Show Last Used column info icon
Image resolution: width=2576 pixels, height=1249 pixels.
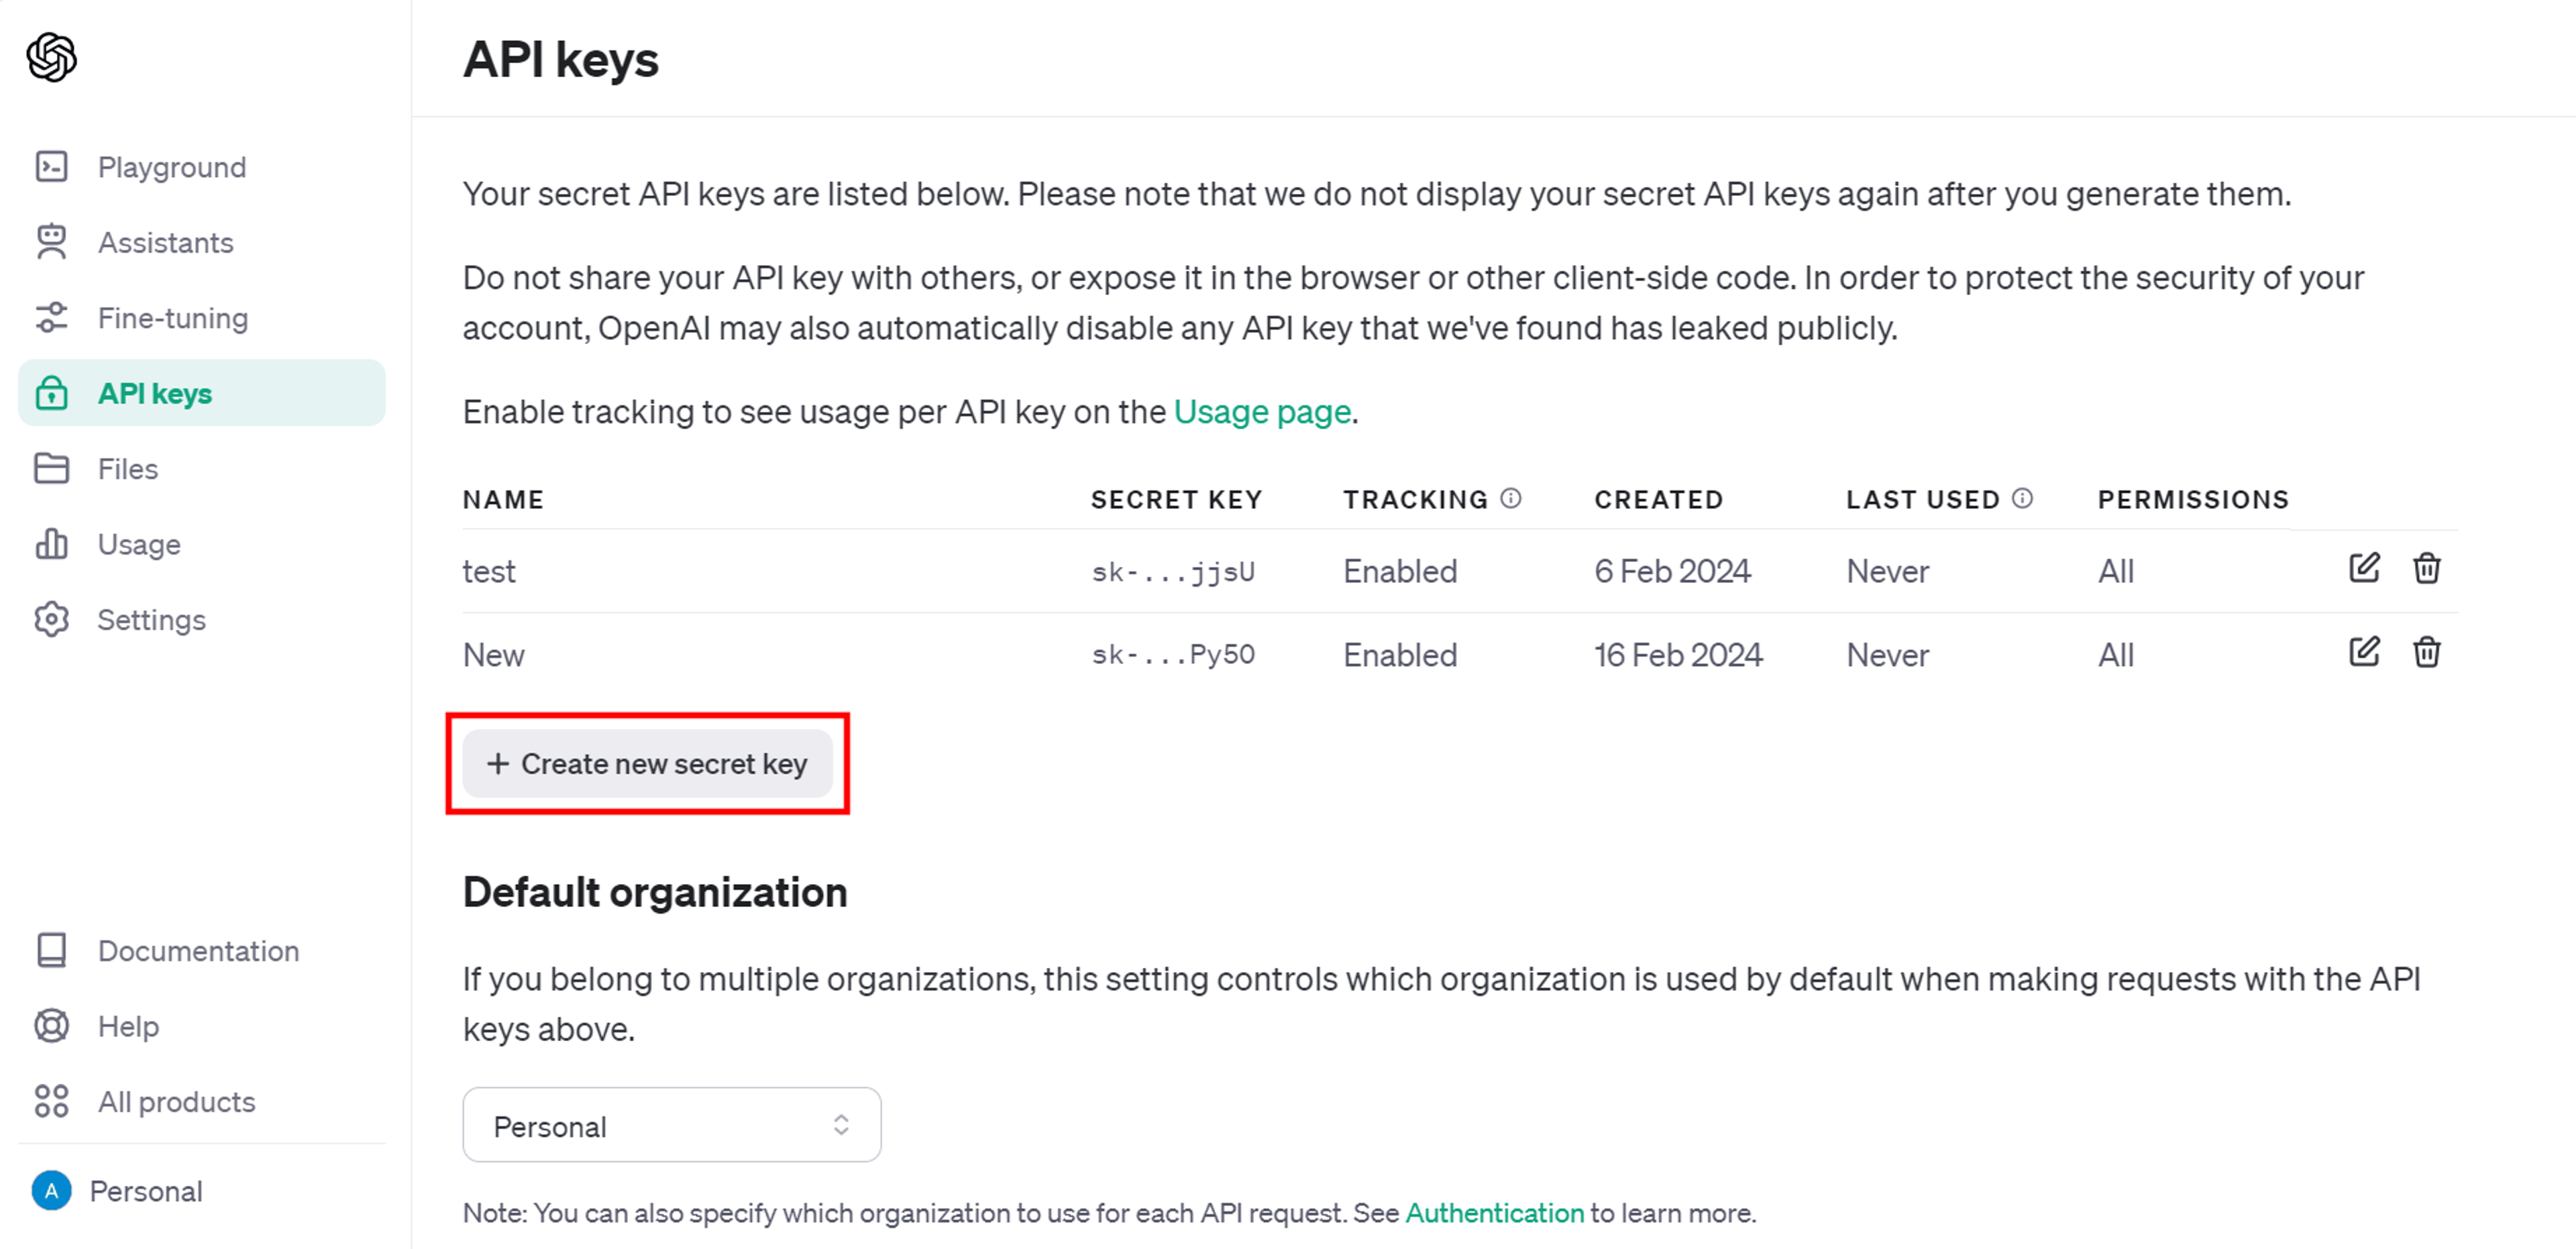pos(2022,498)
